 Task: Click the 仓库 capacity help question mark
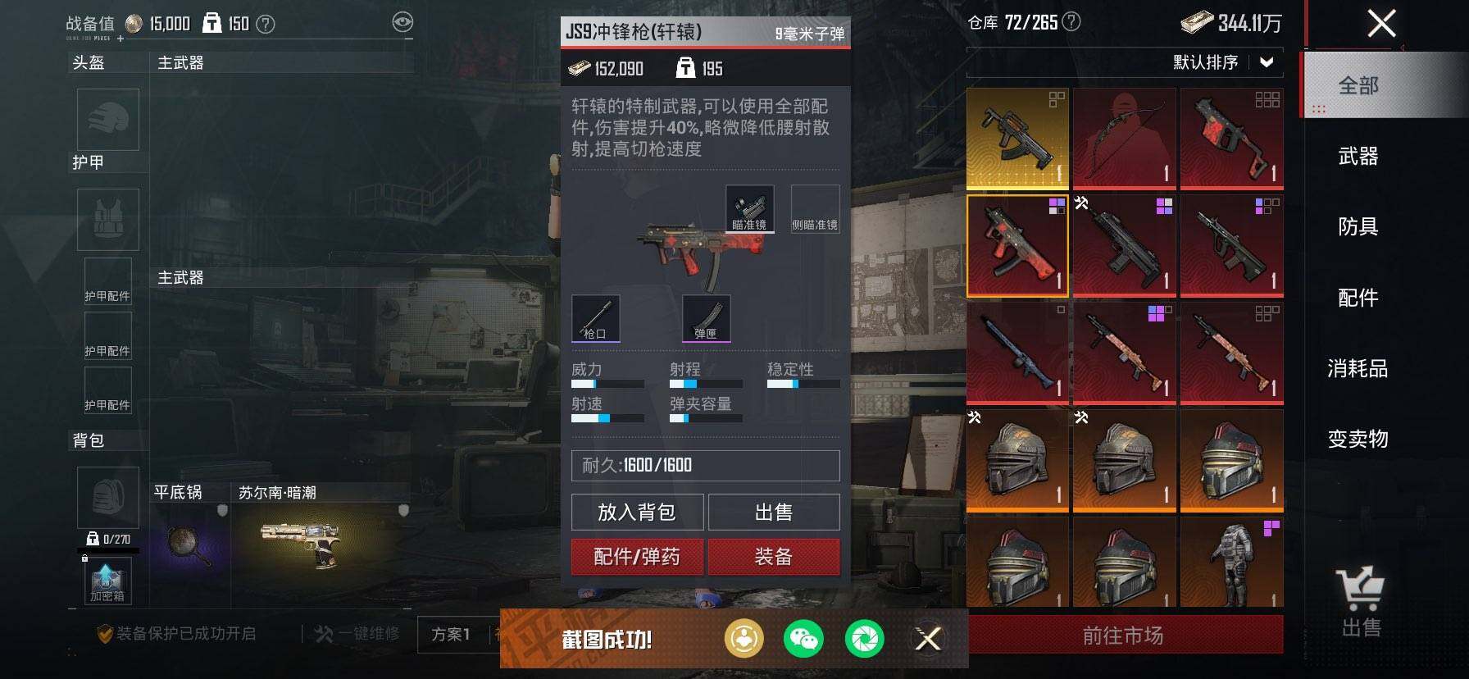click(1071, 21)
